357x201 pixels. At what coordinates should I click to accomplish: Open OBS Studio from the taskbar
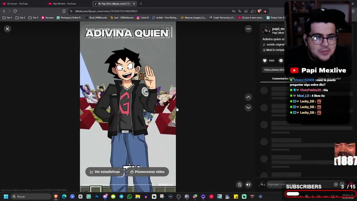tap(178, 197)
